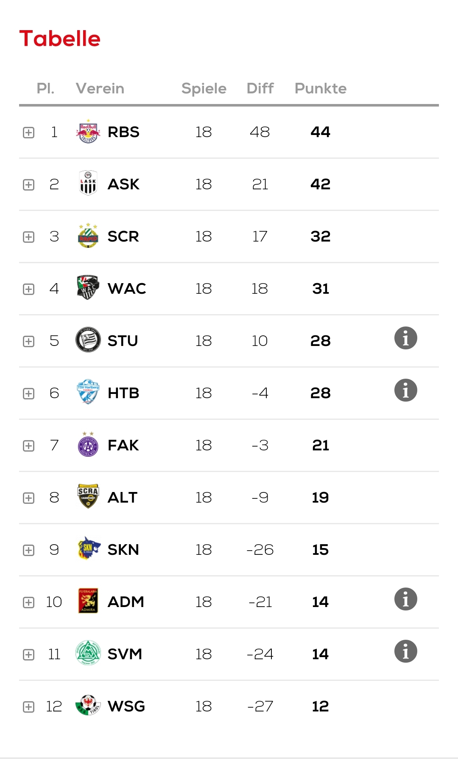Expand the ASK row with plus icon
This screenshot has height=759, width=458.
(x=28, y=185)
